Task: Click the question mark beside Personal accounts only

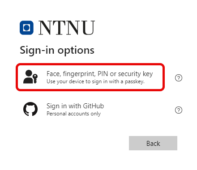Action: tap(179, 110)
